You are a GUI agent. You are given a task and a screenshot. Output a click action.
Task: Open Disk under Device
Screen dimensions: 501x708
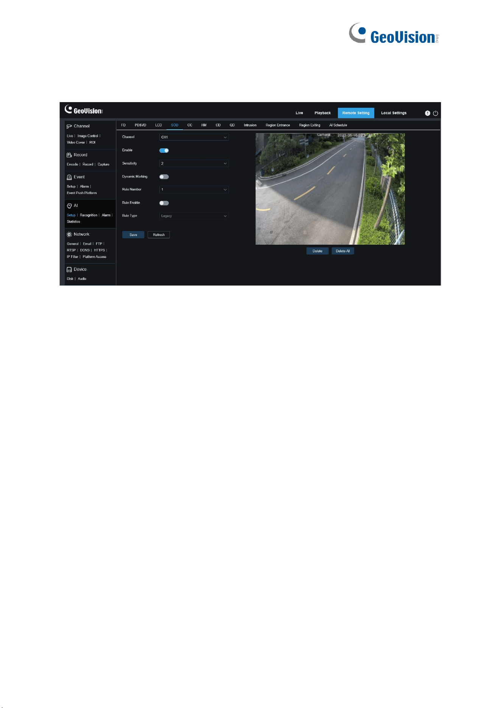point(70,279)
